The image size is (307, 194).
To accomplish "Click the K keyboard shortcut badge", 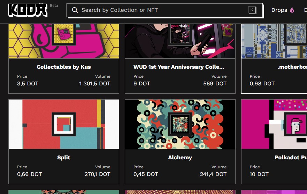I will click(252, 10).
